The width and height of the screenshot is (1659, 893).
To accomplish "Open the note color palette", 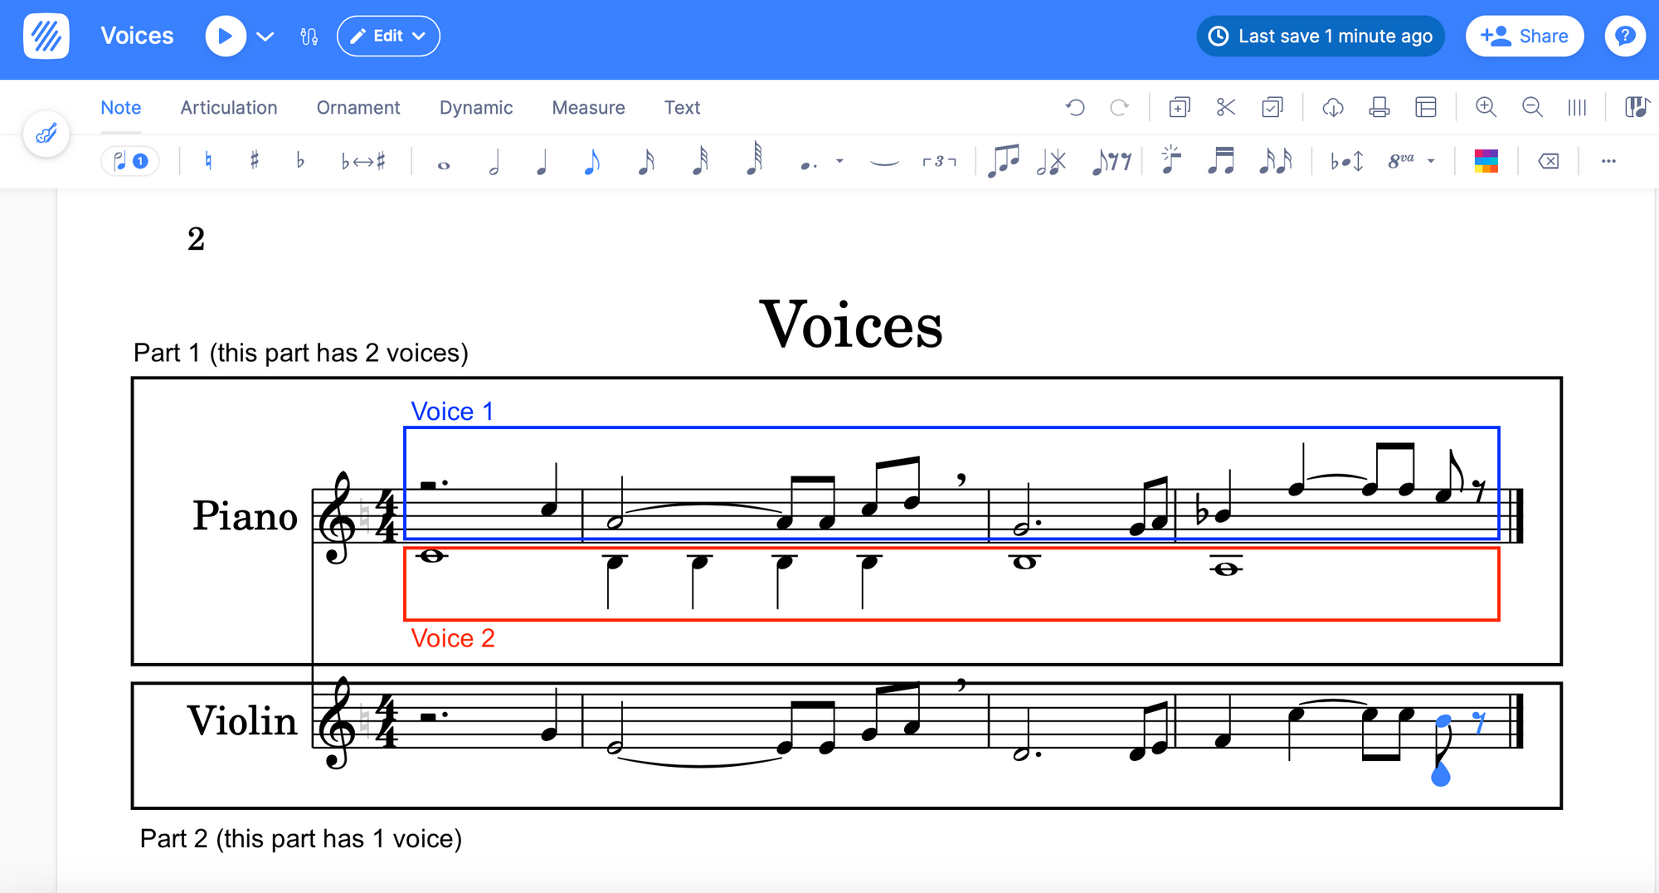I will click(1486, 161).
